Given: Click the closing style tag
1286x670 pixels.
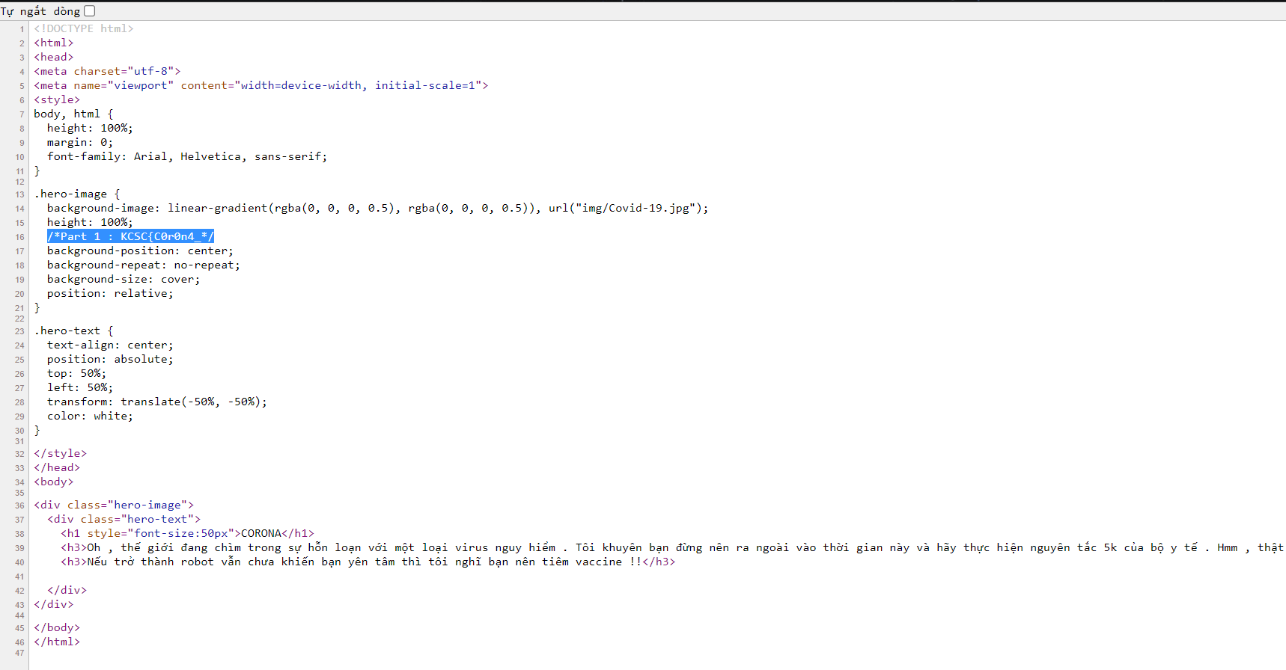Looking at the screenshot, I should point(60,453).
